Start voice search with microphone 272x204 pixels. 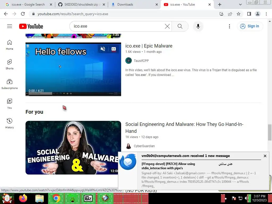pyautogui.click(x=198, y=26)
